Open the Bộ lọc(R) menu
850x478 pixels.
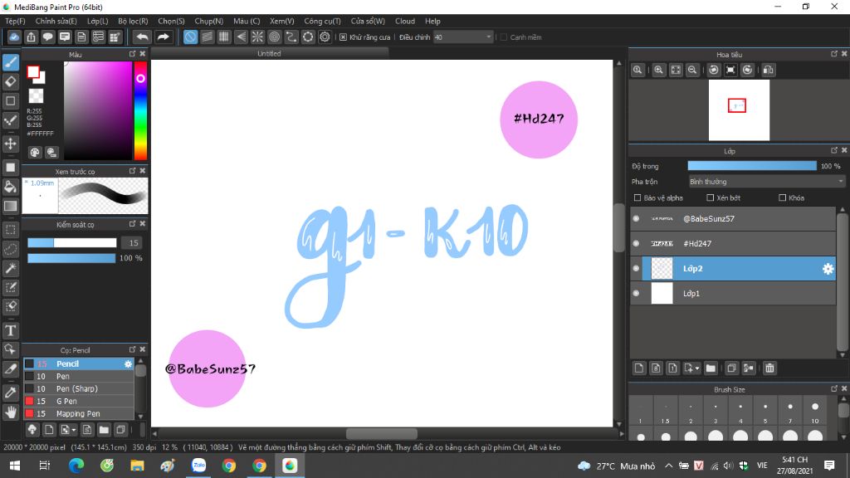click(133, 21)
